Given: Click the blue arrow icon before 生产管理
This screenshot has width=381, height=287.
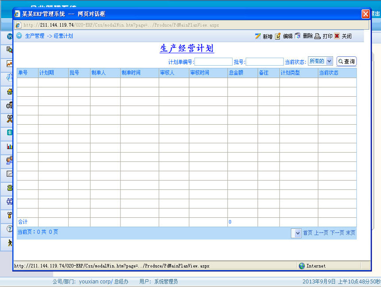Looking at the screenshot, I should (19, 36).
